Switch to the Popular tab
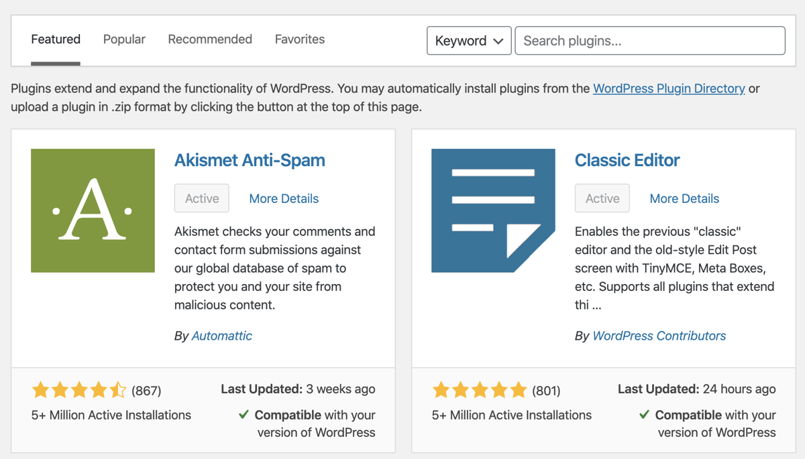 click(124, 40)
